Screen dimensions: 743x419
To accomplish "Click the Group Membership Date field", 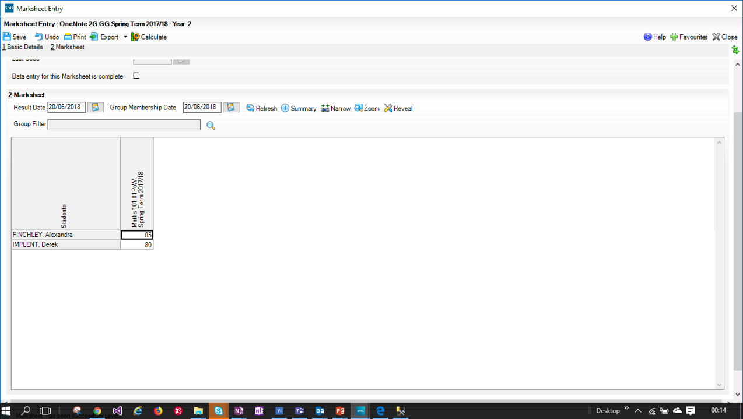I will pos(202,107).
